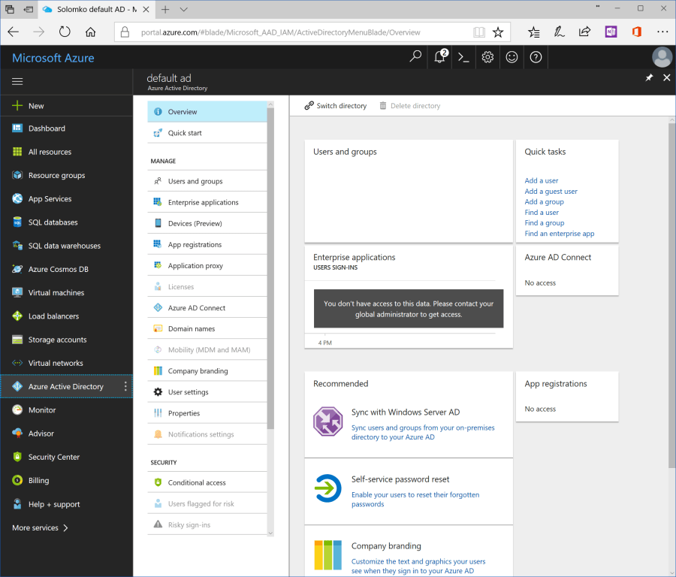This screenshot has width=676, height=577.
Task: Go to Resource groups
Action: (66, 175)
